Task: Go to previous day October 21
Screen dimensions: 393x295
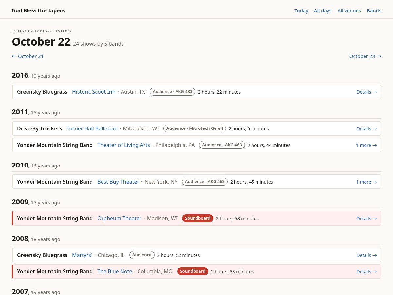Action: click(28, 56)
